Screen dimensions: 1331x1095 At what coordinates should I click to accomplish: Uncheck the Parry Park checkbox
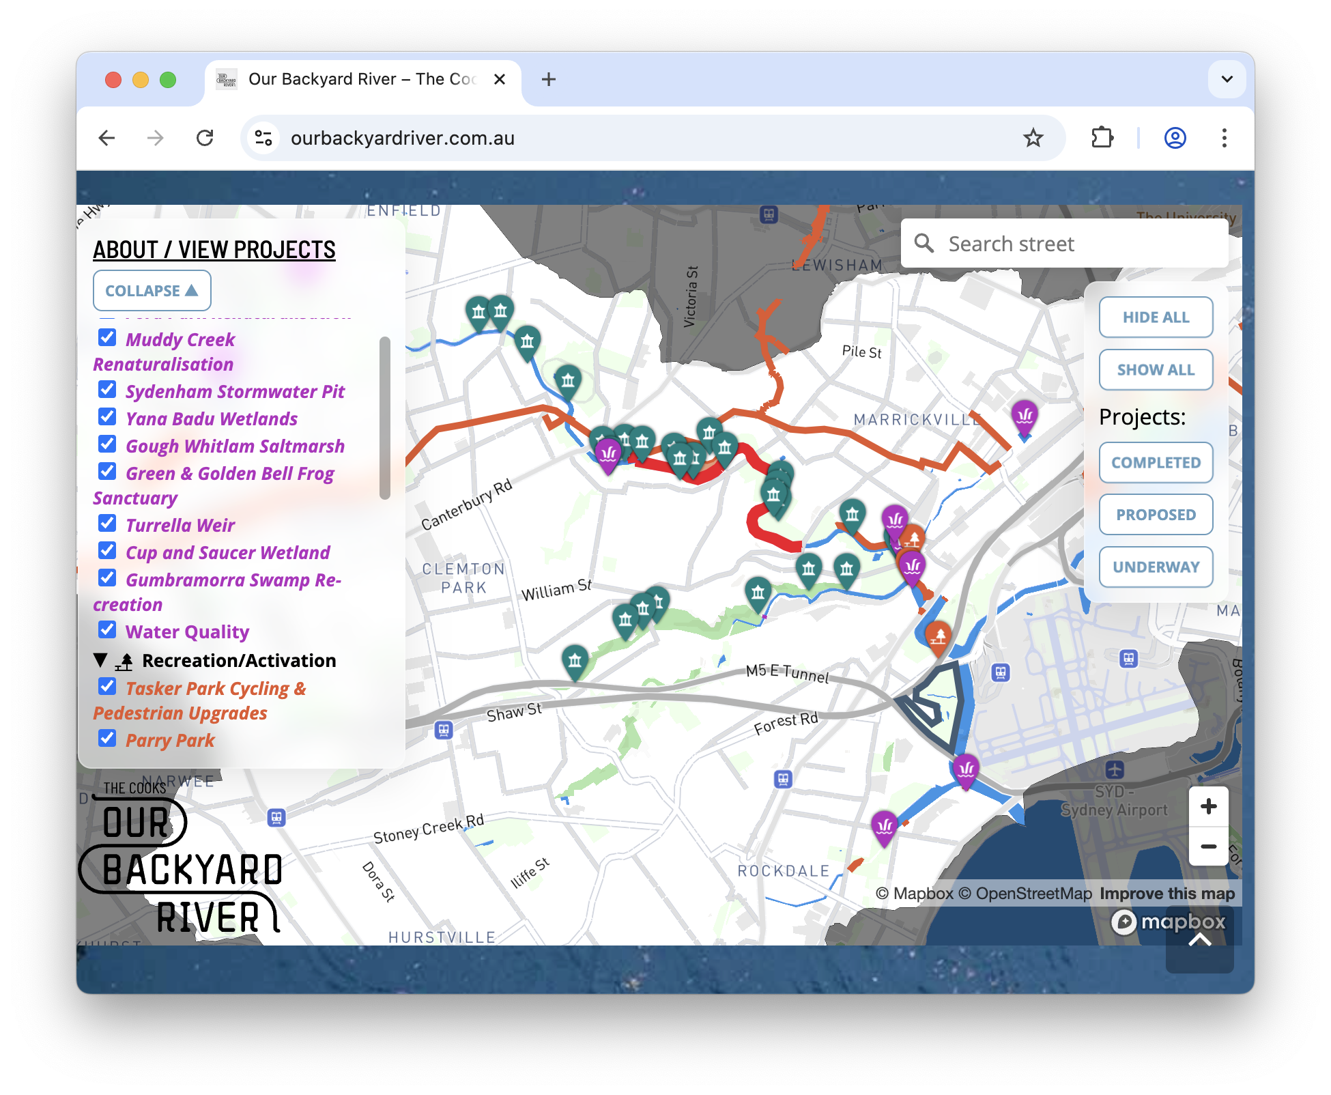pyautogui.click(x=107, y=738)
